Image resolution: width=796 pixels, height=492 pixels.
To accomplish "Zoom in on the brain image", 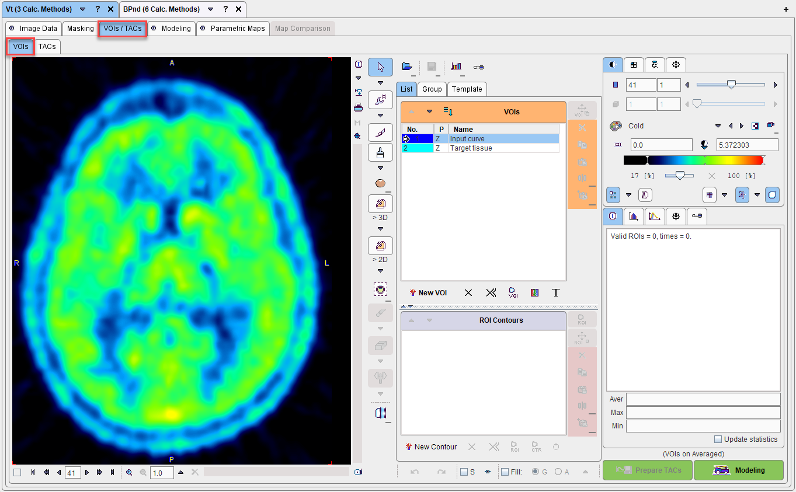I will tap(129, 473).
